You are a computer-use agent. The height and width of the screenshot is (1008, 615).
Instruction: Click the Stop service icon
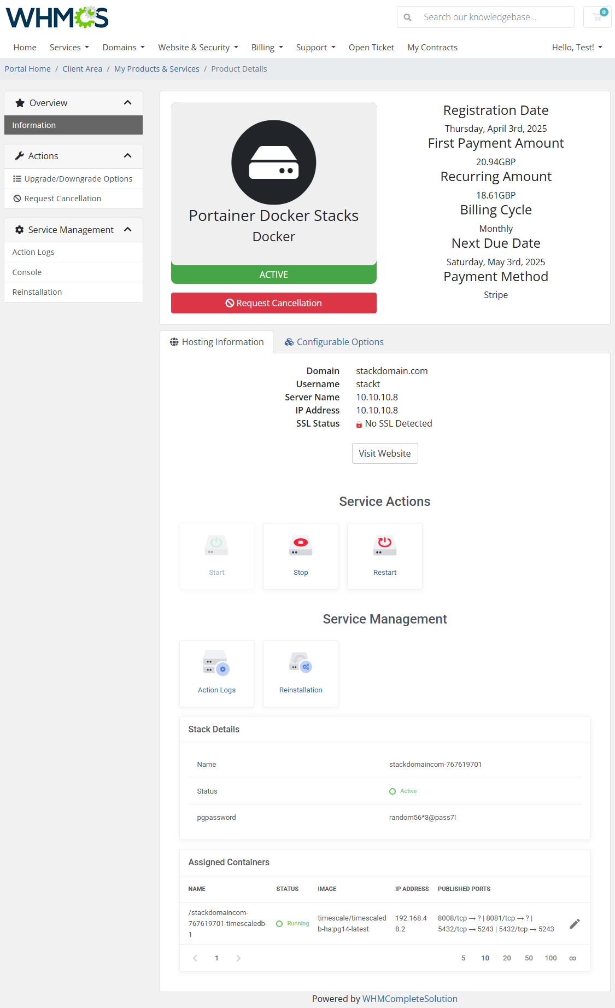tap(301, 545)
